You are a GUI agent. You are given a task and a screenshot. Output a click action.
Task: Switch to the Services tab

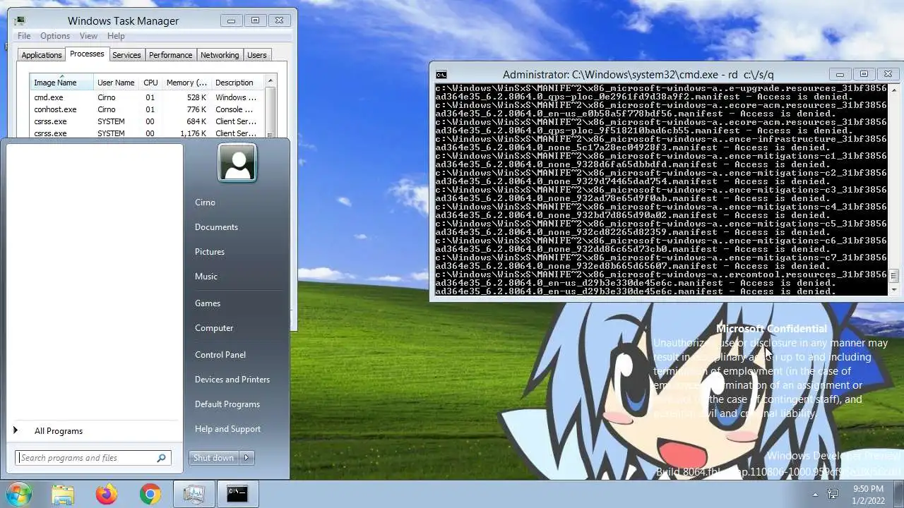[x=126, y=55]
